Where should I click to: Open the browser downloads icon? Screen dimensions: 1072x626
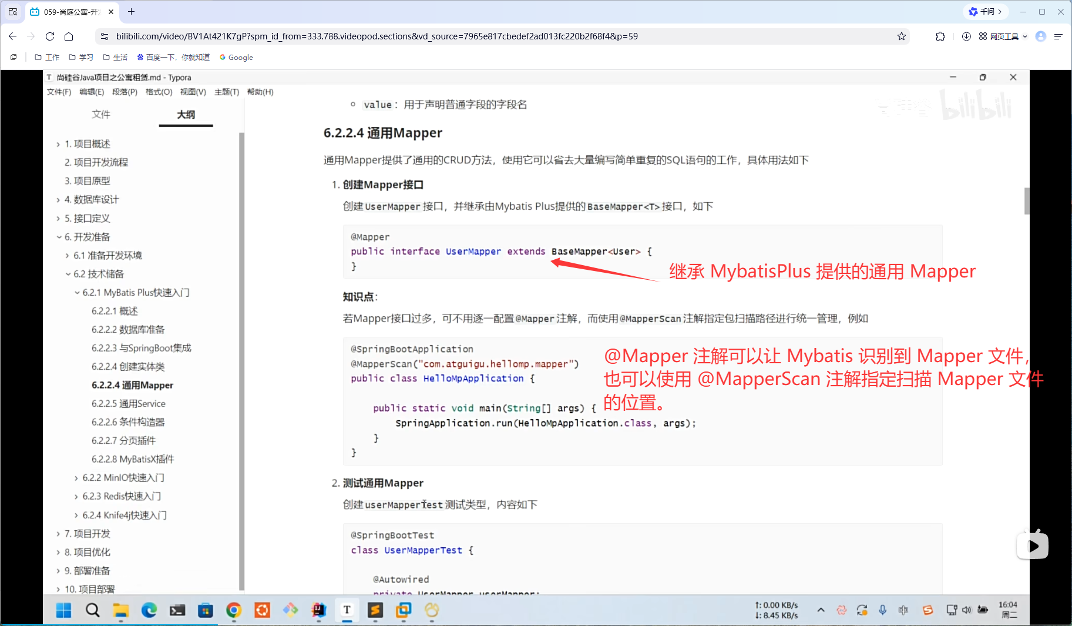966,36
